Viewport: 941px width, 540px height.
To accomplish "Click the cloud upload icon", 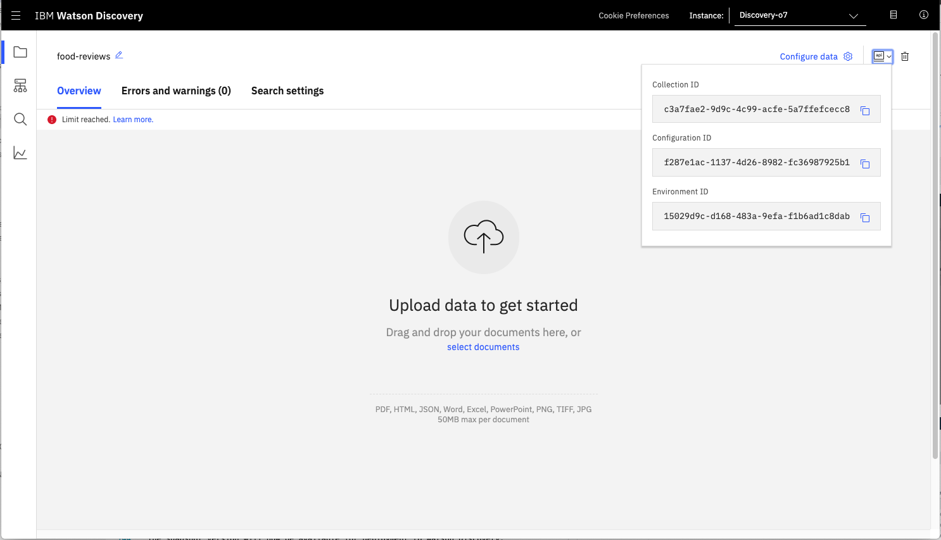I will [484, 237].
